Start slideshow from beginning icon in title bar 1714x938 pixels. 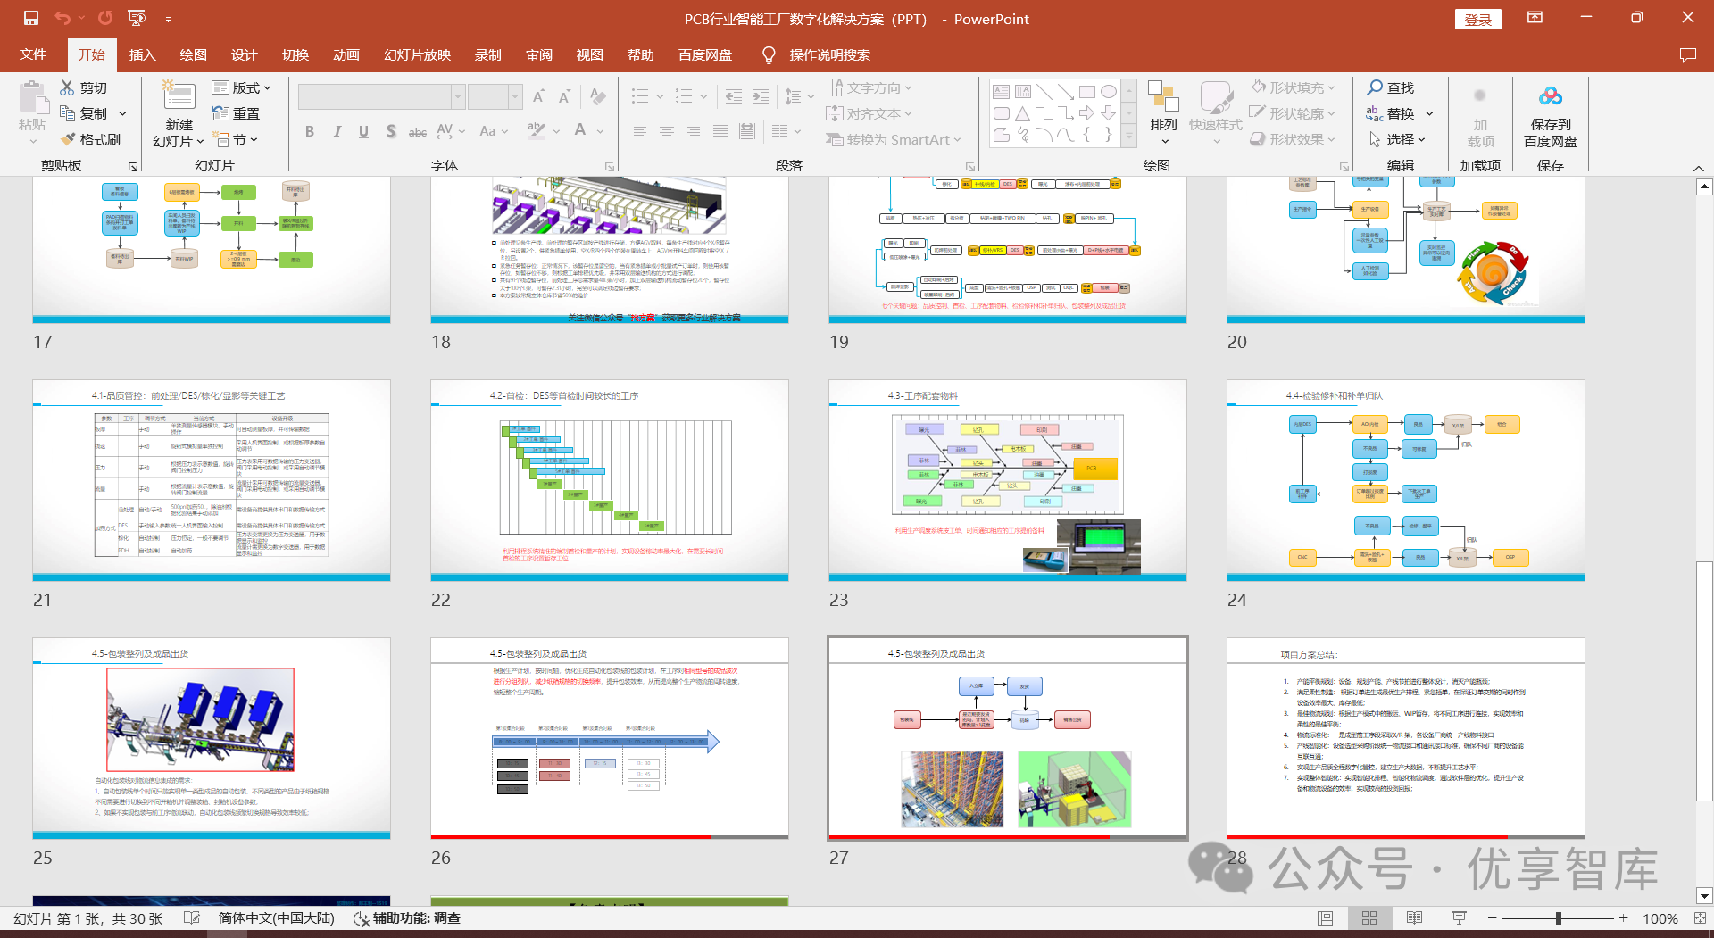click(137, 18)
